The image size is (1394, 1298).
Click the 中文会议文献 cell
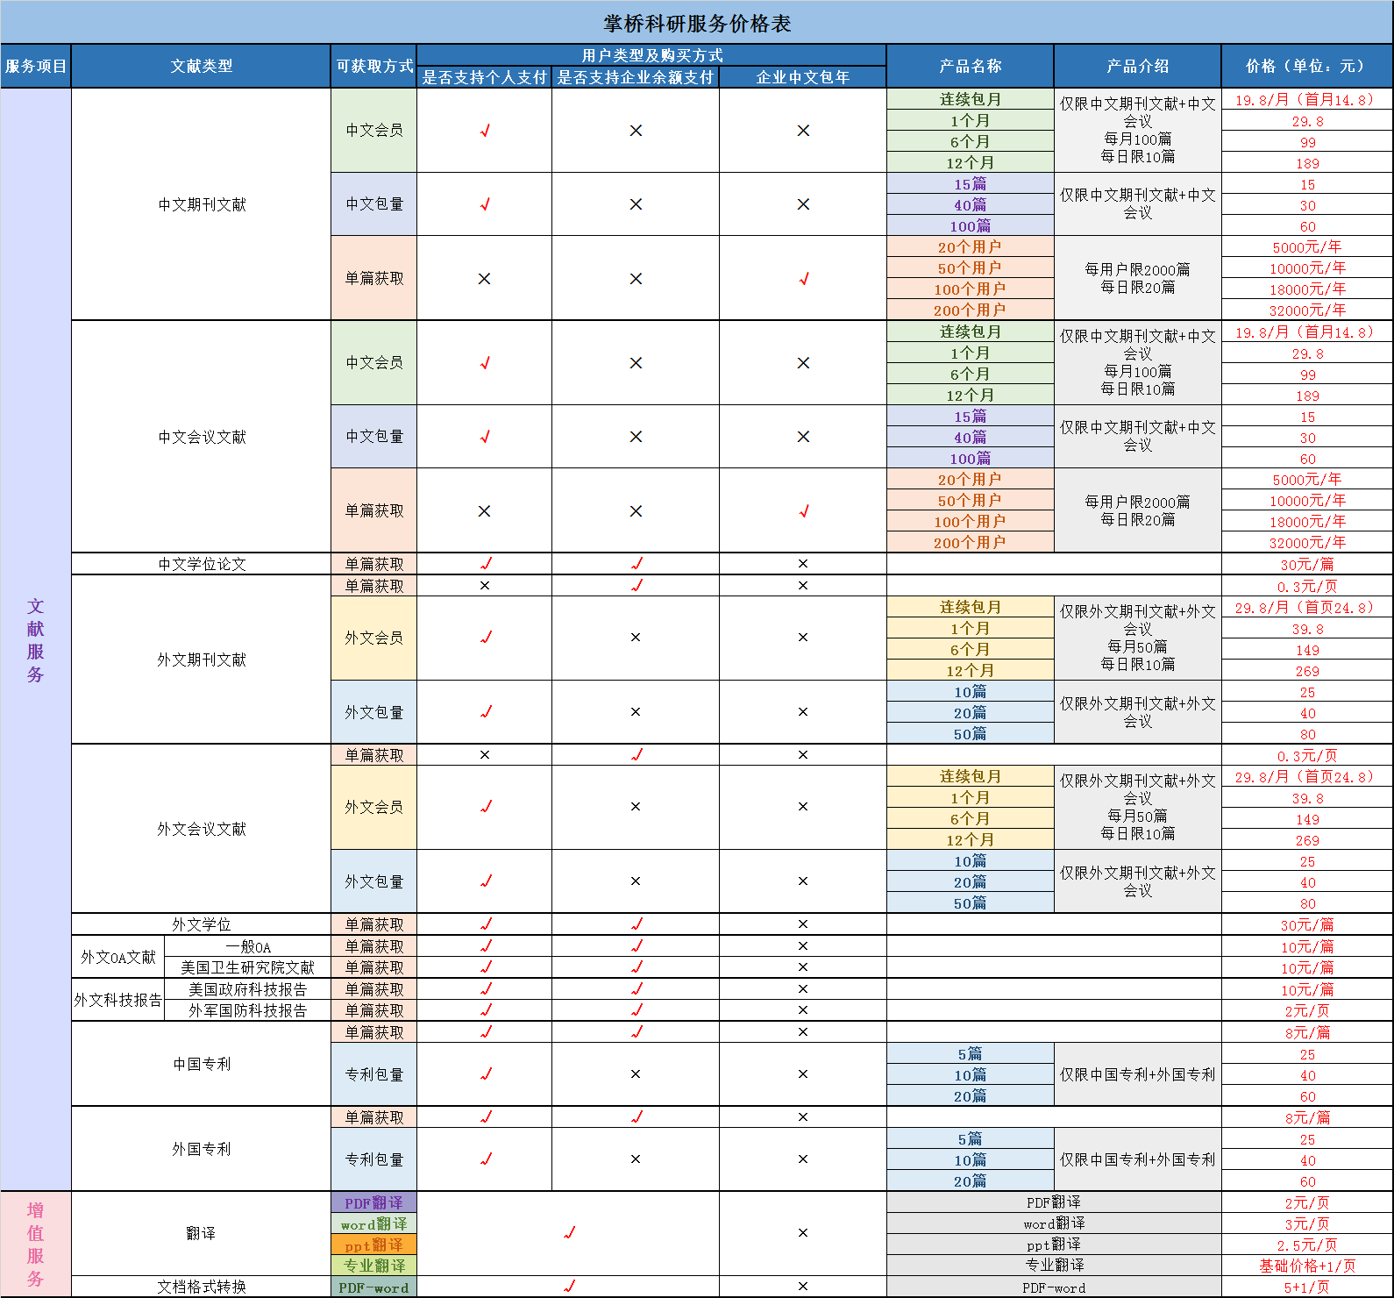pos(201,437)
